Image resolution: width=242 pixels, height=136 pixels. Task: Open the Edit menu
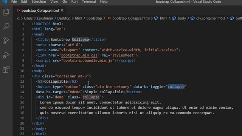point(24,2)
